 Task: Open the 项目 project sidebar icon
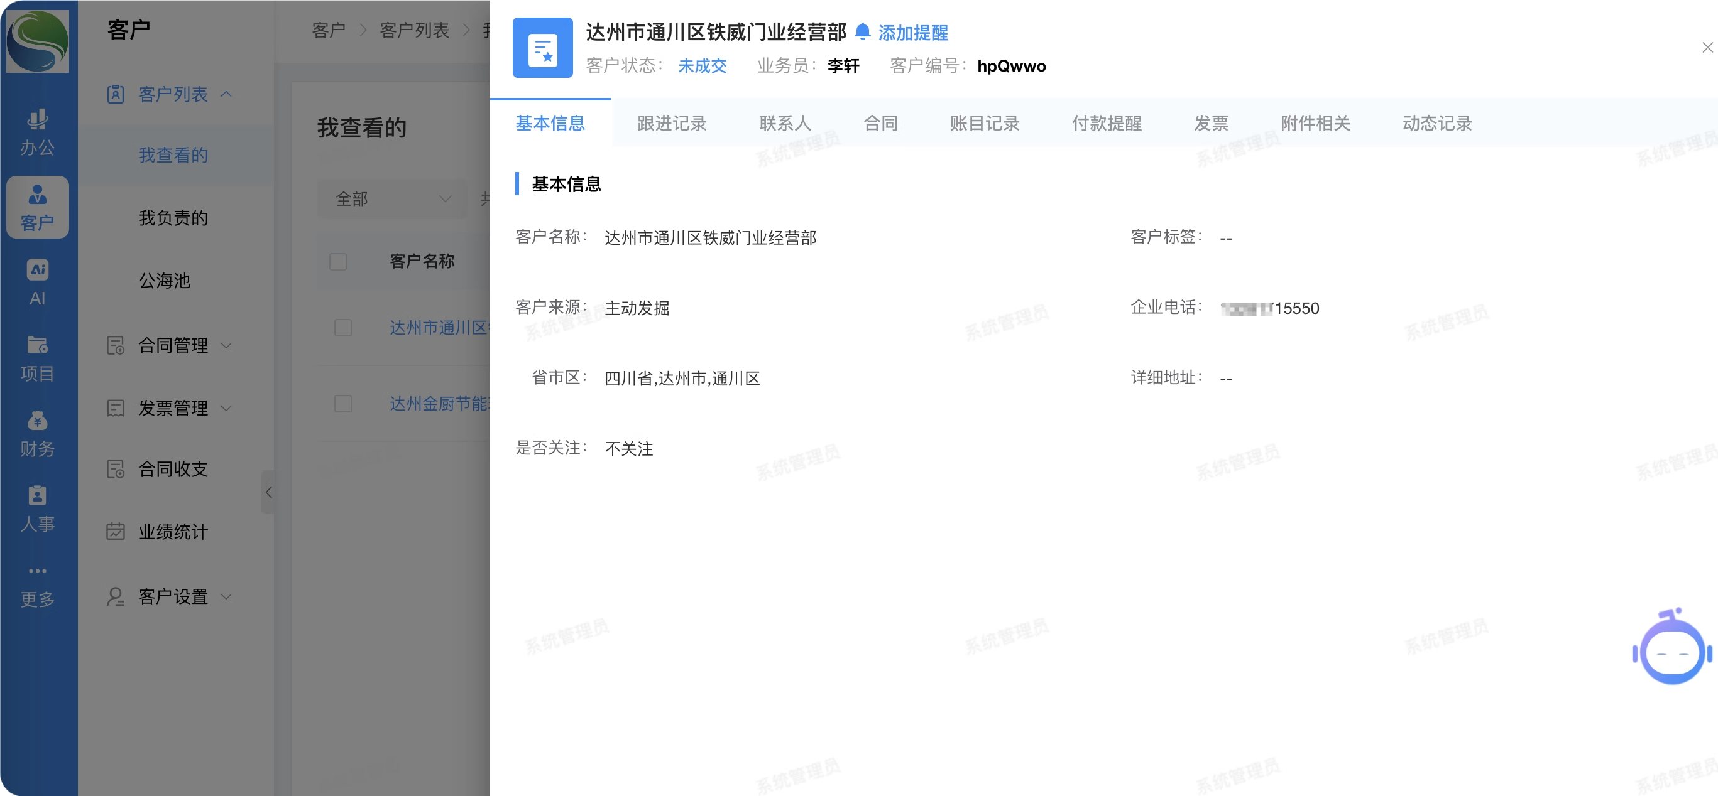(37, 357)
